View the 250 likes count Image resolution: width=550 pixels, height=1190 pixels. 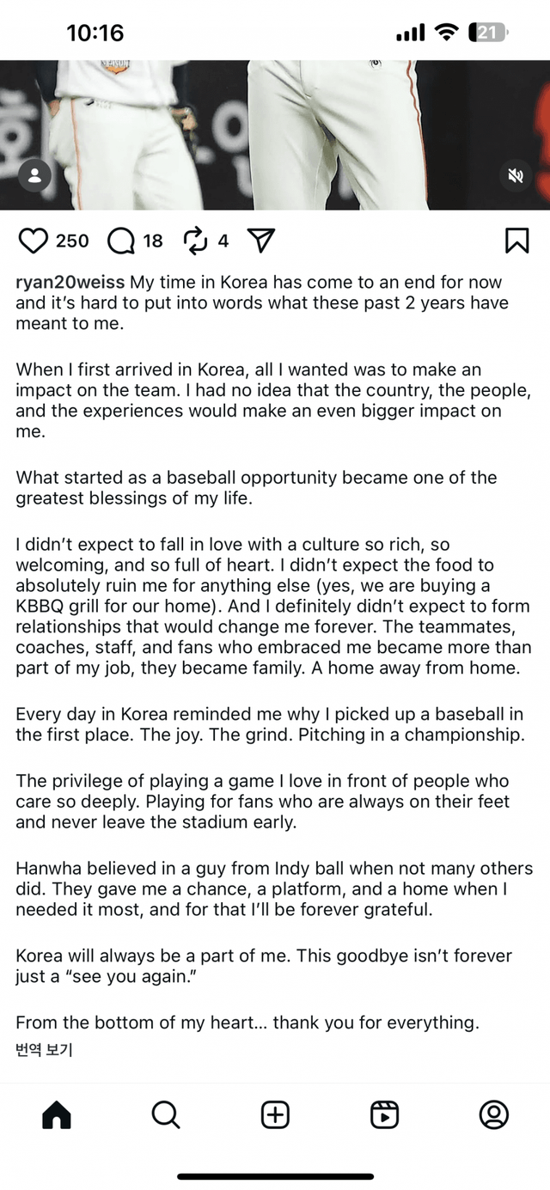coord(72,241)
